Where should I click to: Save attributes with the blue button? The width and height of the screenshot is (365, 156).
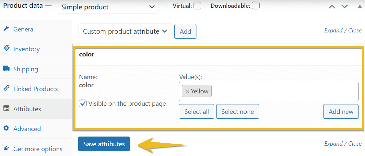104,144
